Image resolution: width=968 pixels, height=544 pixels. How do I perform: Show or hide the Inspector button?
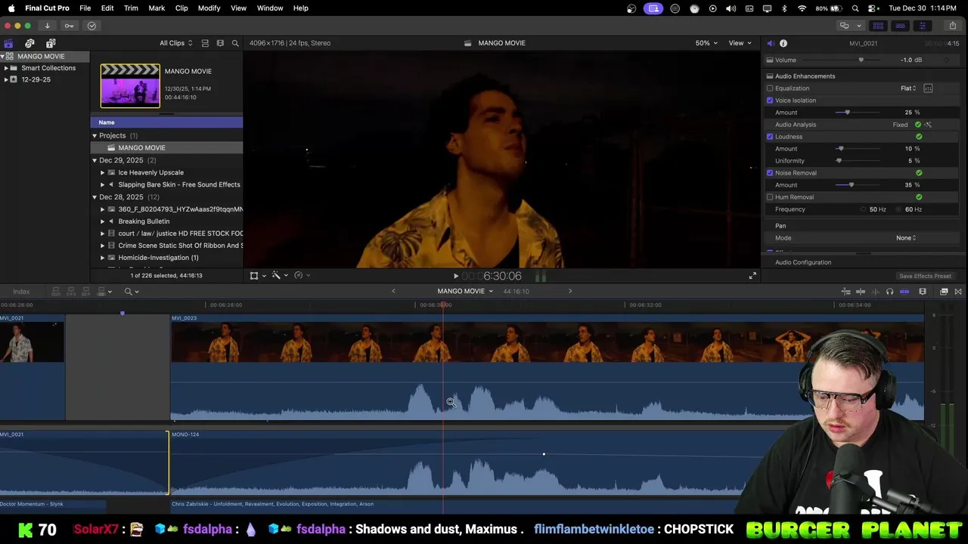pyautogui.click(x=922, y=26)
